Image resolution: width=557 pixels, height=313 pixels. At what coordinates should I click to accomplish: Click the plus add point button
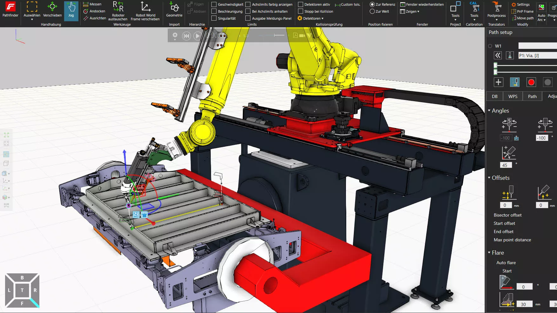(498, 82)
